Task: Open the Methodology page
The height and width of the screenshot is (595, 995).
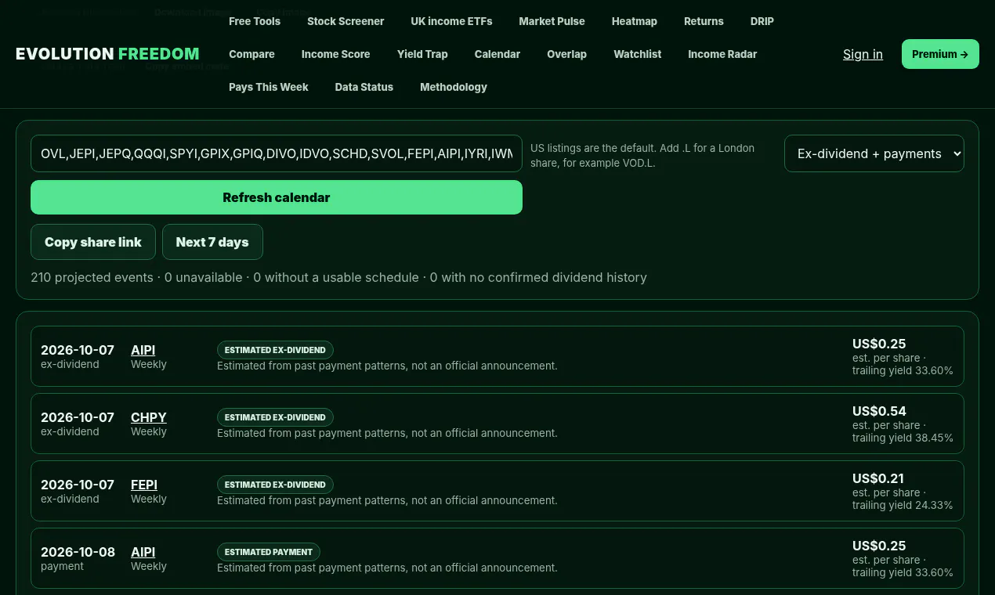Action: tap(454, 87)
